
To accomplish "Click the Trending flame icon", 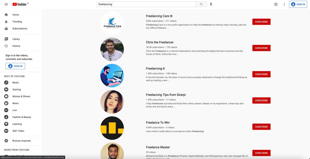I will click(x=6, y=21).
